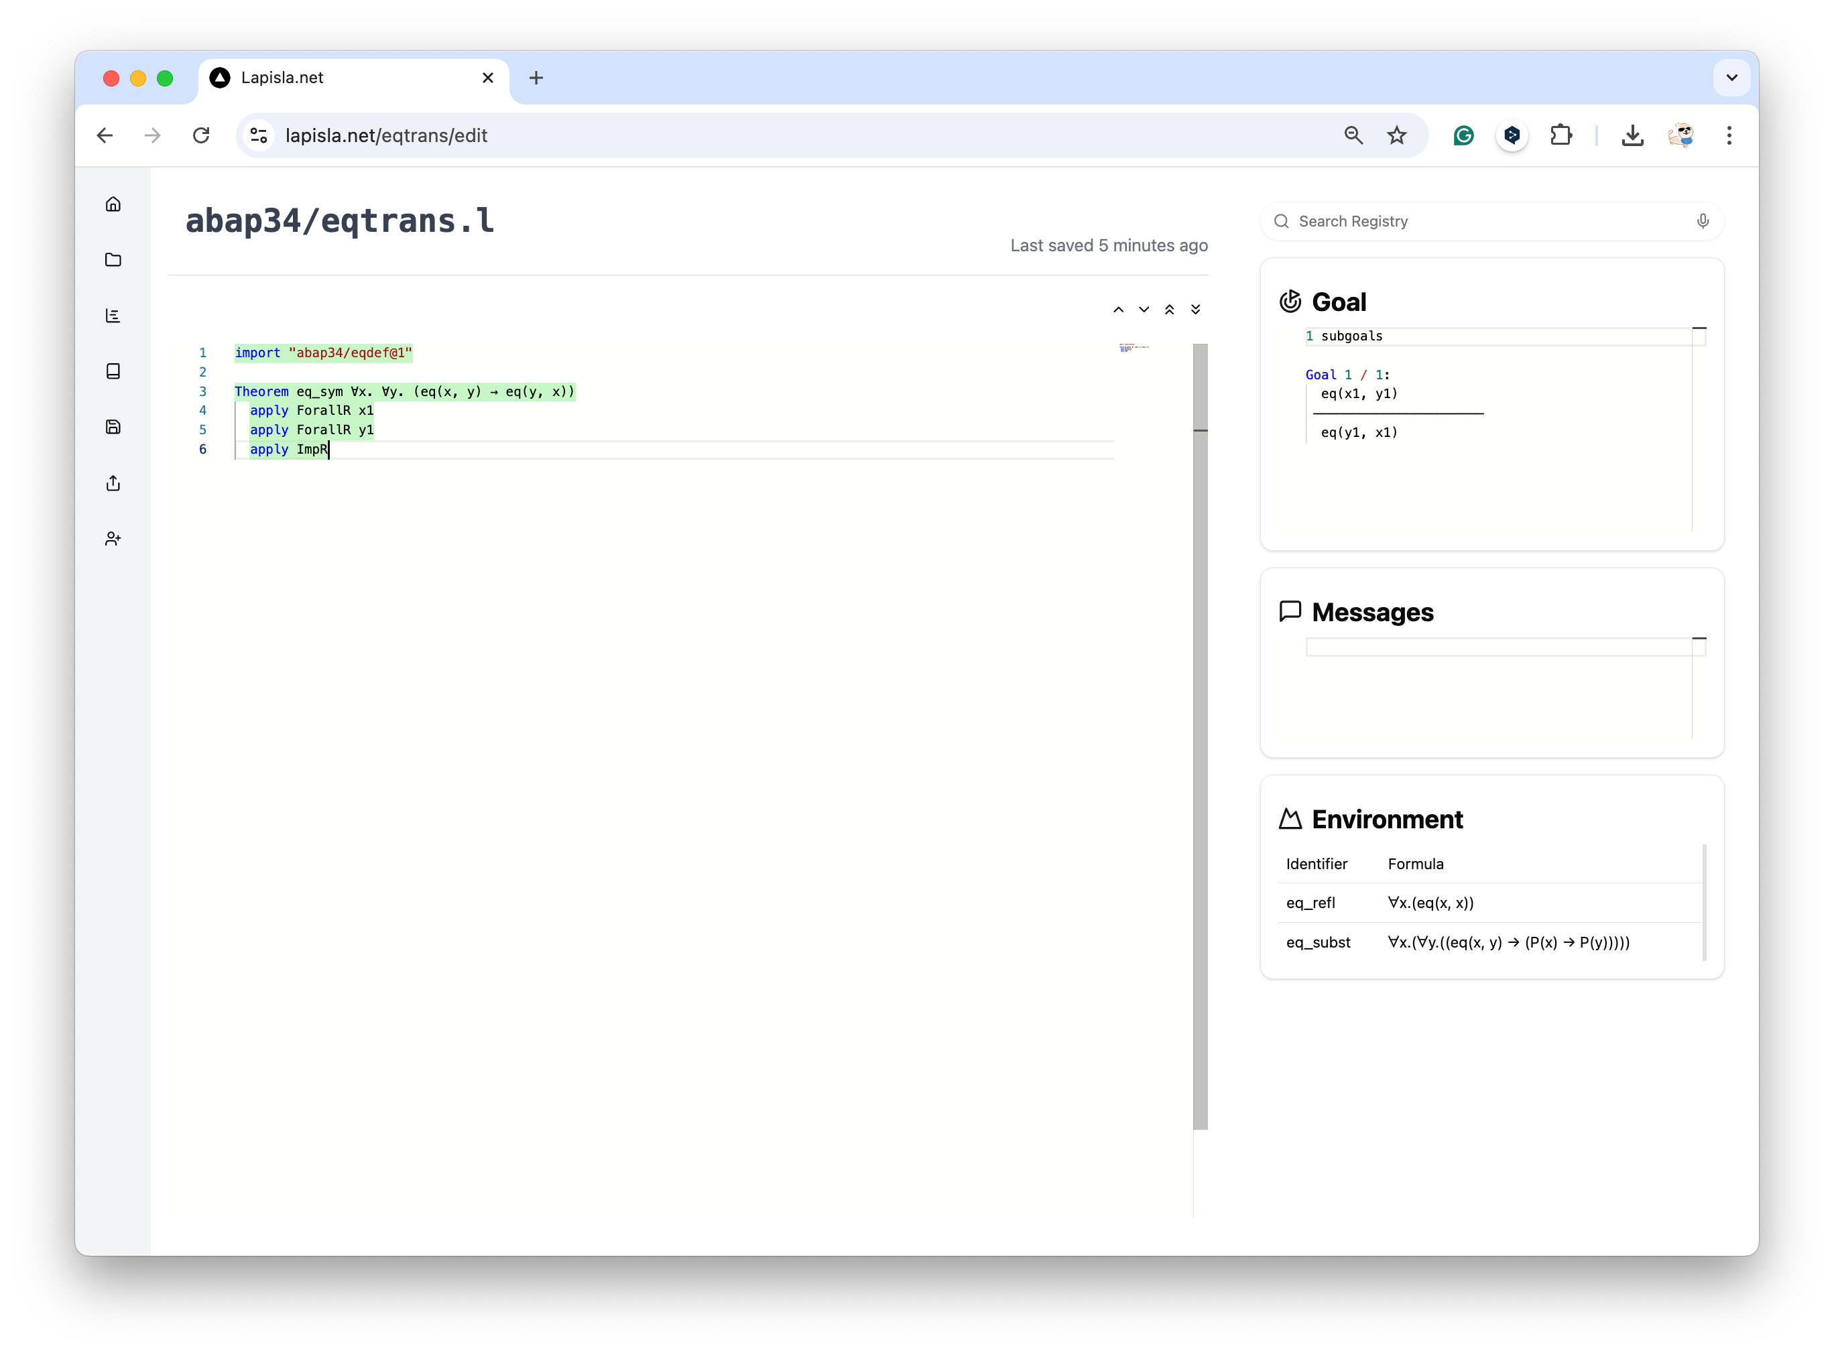Step proof up one line
The height and width of the screenshot is (1355, 1834).
[x=1118, y=310]
